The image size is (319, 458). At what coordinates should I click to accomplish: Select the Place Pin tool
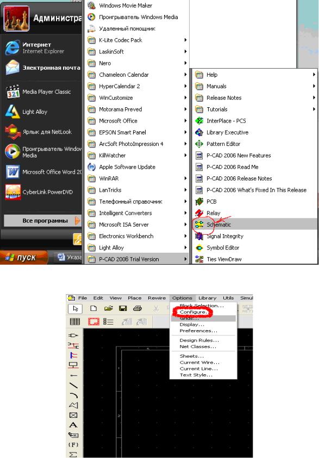[x=73, y=375]
